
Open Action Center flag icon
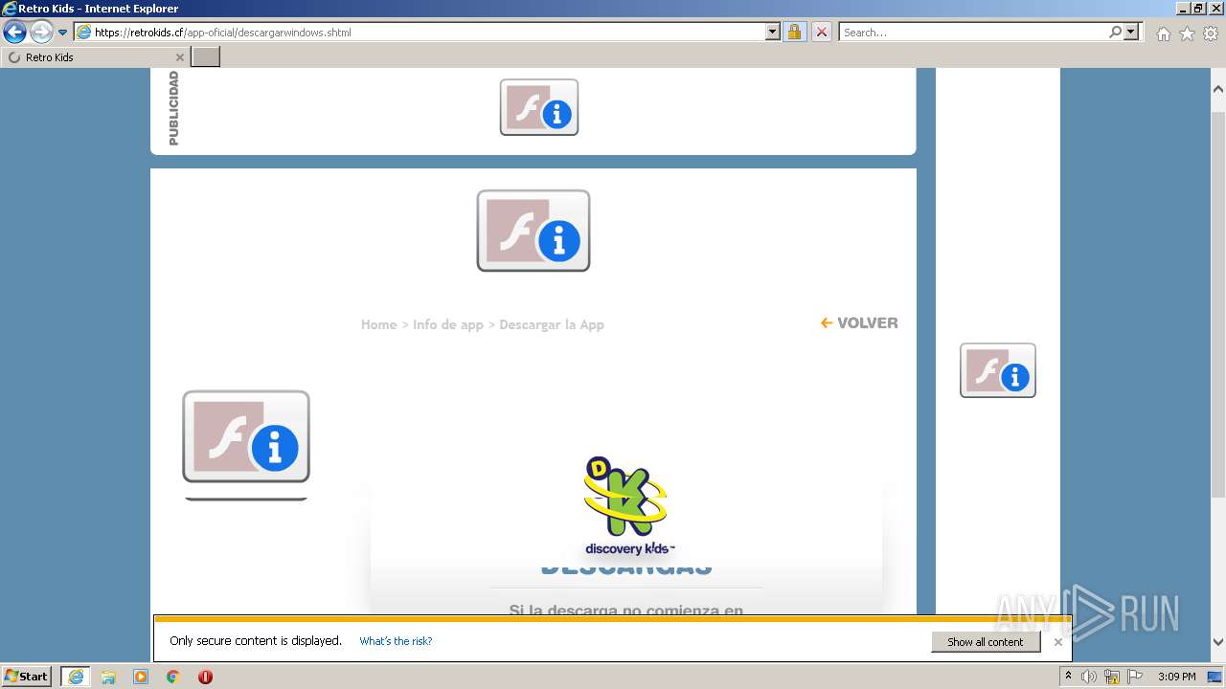point(1135,677)
